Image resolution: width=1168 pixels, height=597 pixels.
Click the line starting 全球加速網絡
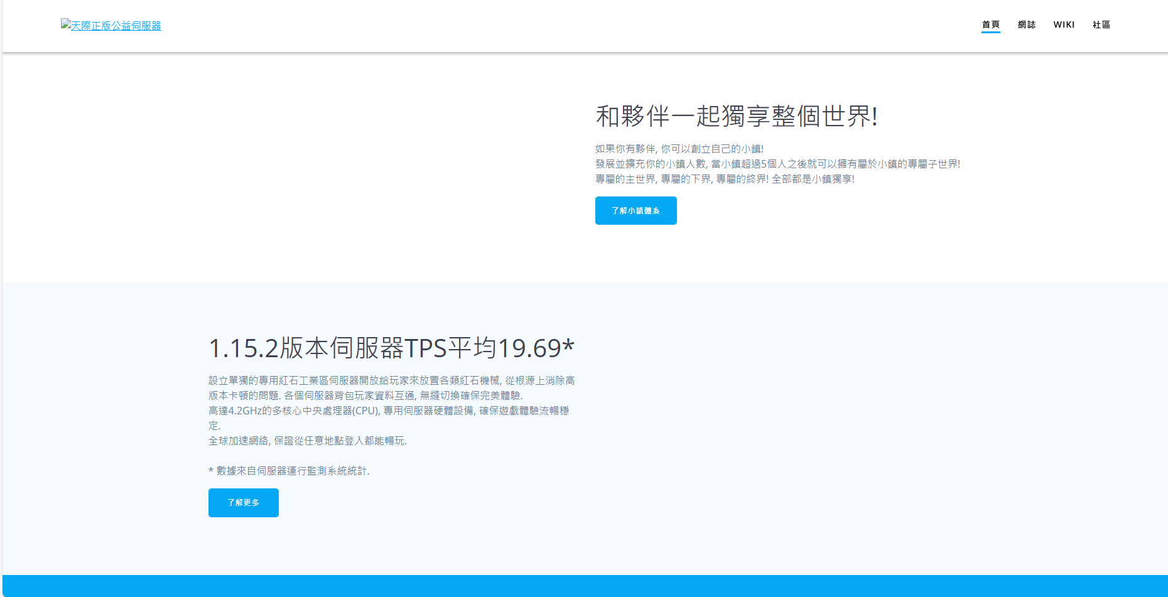307,441
